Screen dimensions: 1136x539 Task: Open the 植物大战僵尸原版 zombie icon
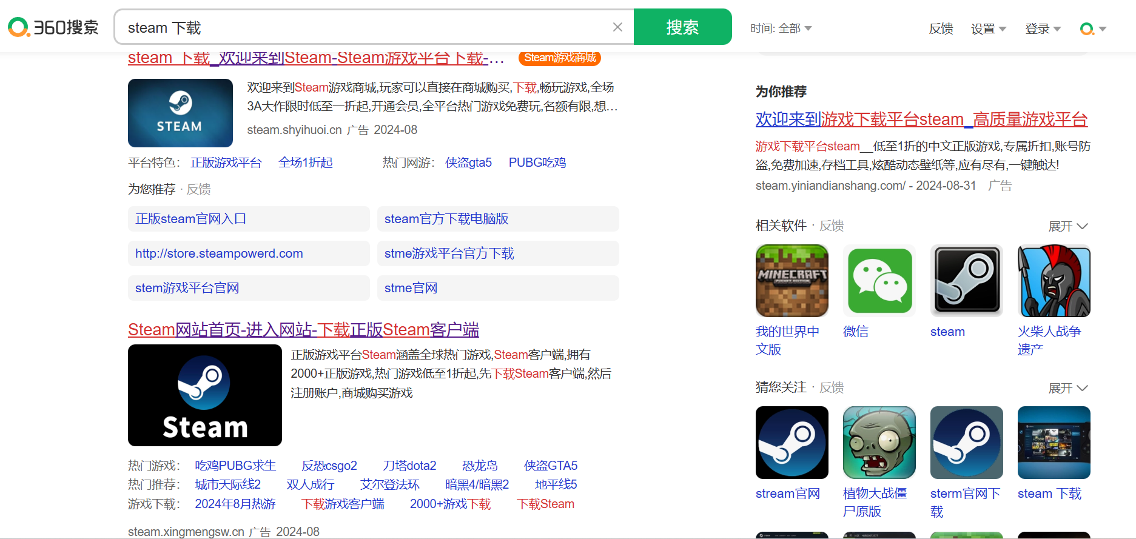(x=879, y=443)
